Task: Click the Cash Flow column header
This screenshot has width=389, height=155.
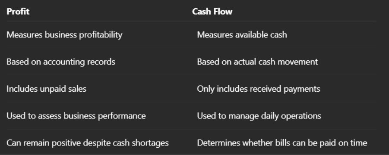Action: pyautogui.click(x=212, y=11)
